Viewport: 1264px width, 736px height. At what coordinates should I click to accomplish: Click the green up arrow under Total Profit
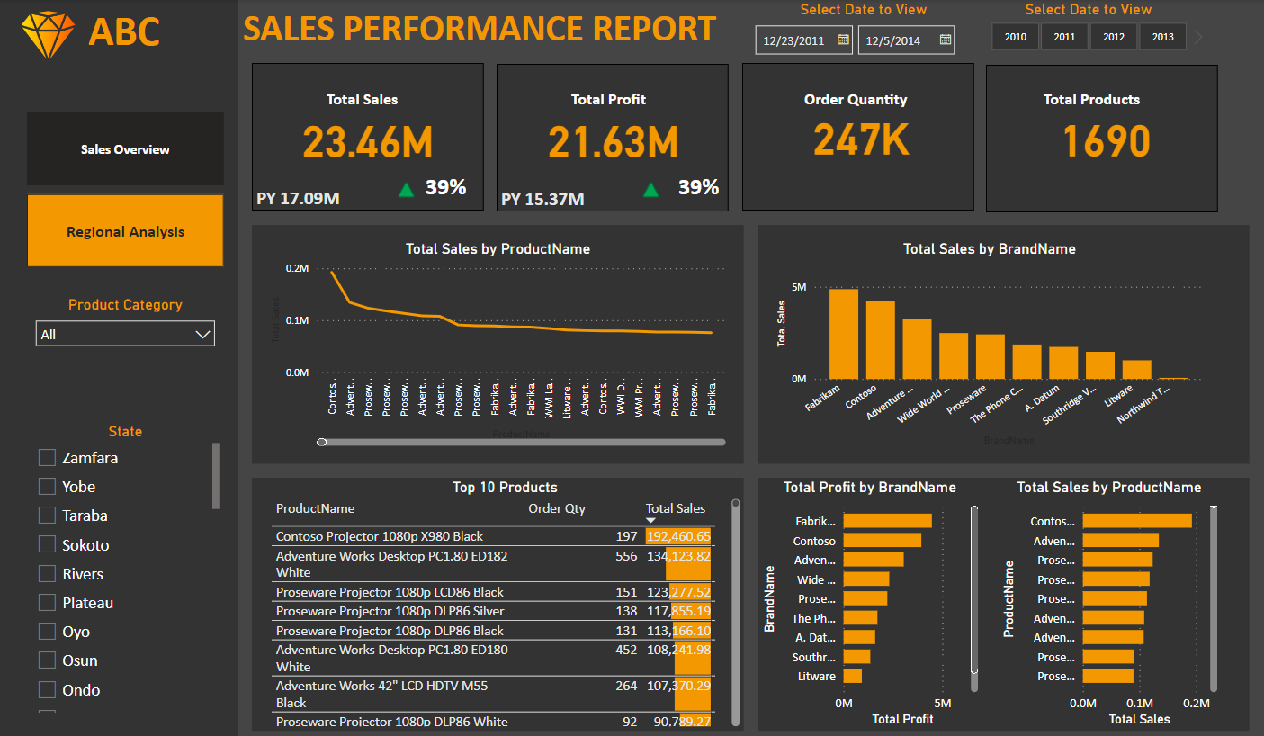point(651,189)
